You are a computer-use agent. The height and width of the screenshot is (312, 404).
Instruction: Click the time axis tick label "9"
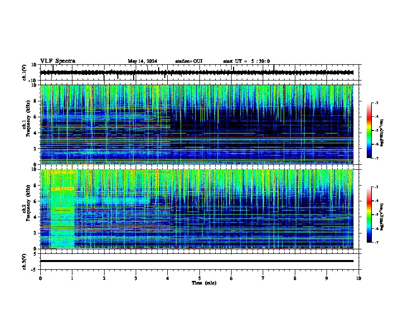pos(326,278)
